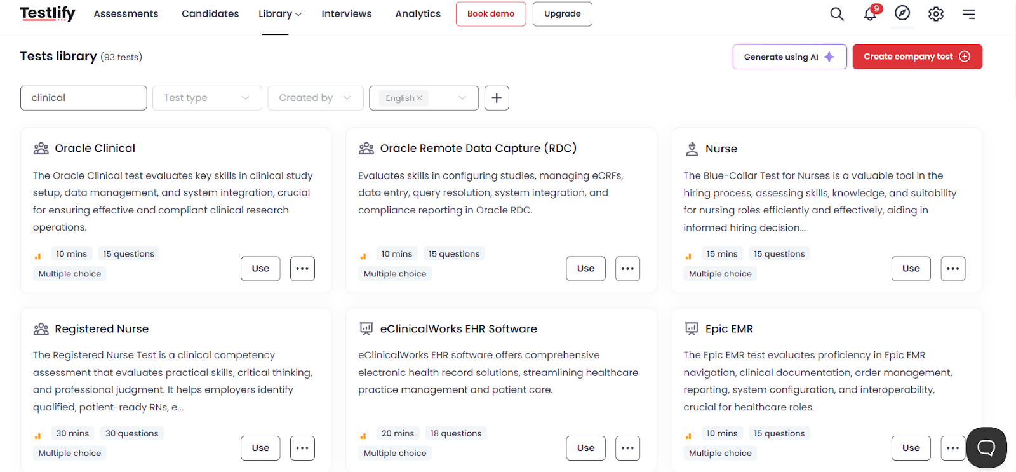Click the Registered Nurse people icon
1016x472 pixels.
tap(41, 329)
